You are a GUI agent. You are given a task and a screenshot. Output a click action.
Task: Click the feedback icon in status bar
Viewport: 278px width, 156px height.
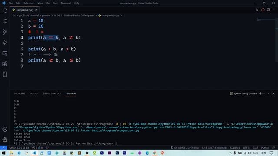274,148
